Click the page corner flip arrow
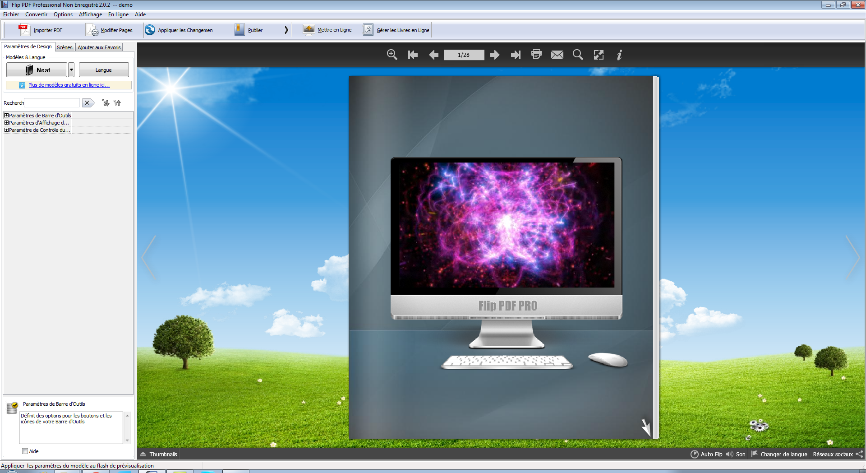This screenshot has width=866, height=473. click(646, 427)
